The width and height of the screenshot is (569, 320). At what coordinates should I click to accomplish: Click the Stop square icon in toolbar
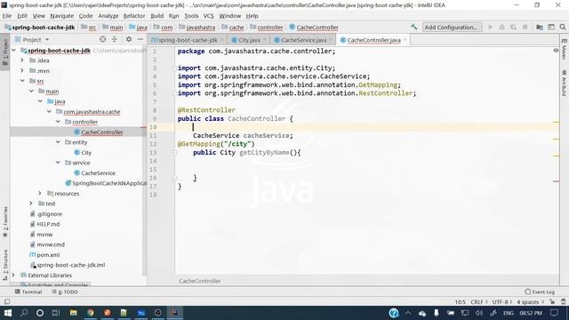click(x=525, y=27)
